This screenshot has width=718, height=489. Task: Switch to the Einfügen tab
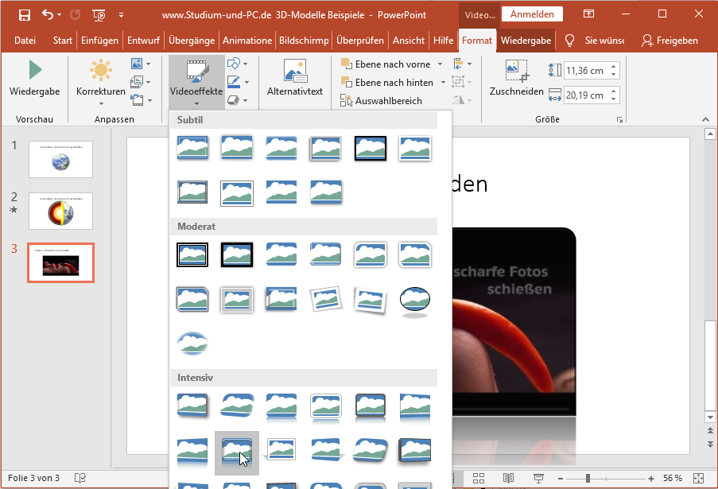point(99,41)
